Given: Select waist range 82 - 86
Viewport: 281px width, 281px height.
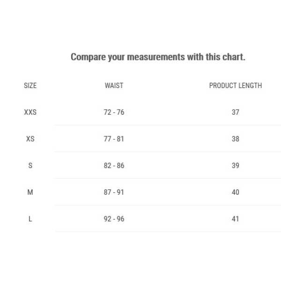Looking at the screenshot, I should [x=114, y=166].
